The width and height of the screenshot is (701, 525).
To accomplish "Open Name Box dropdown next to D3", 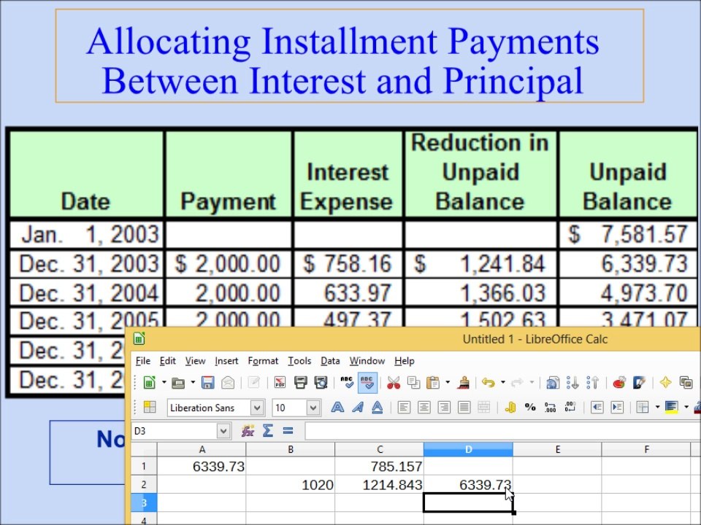I will pyautogui.click(x=223, y=431).
